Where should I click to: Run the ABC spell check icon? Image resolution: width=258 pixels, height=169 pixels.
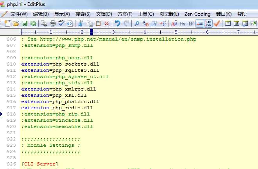pyautogui.click(x=61, y=23)
